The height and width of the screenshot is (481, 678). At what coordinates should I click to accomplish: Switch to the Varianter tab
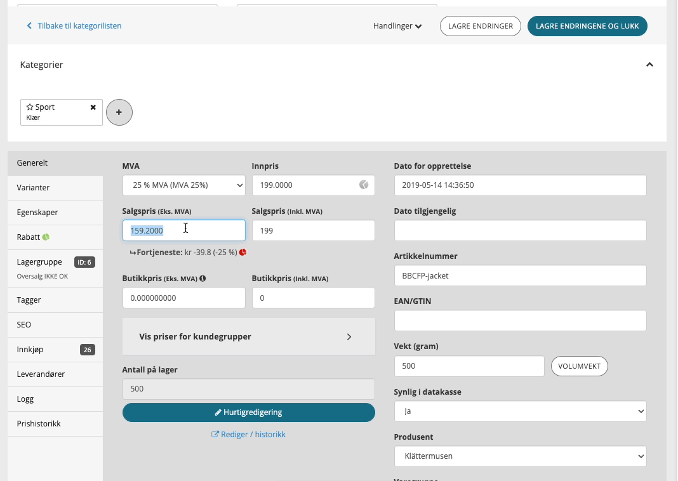34,188
